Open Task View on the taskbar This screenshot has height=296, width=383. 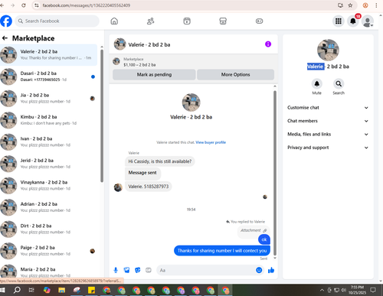tap(31, 290)
